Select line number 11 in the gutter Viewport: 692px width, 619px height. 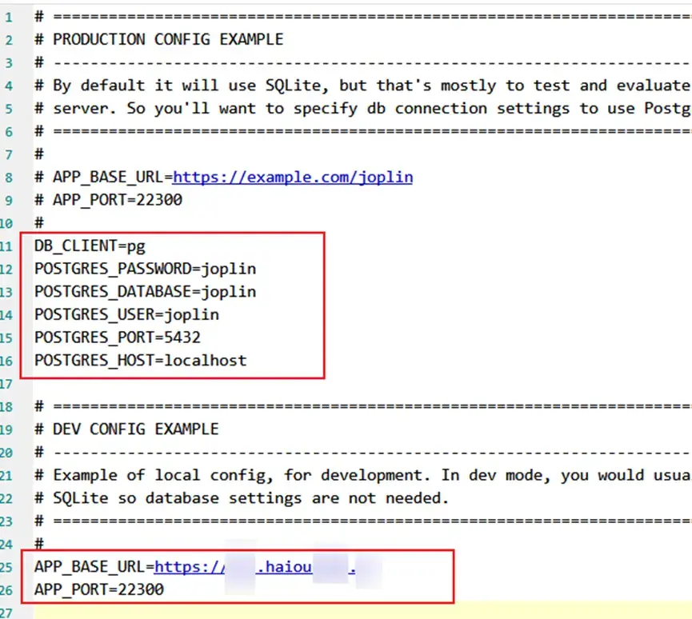pyautogui.click(x=8, y=246)
